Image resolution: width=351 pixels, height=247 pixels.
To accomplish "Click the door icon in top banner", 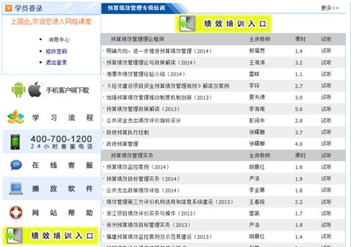I will tap(187, 23).
